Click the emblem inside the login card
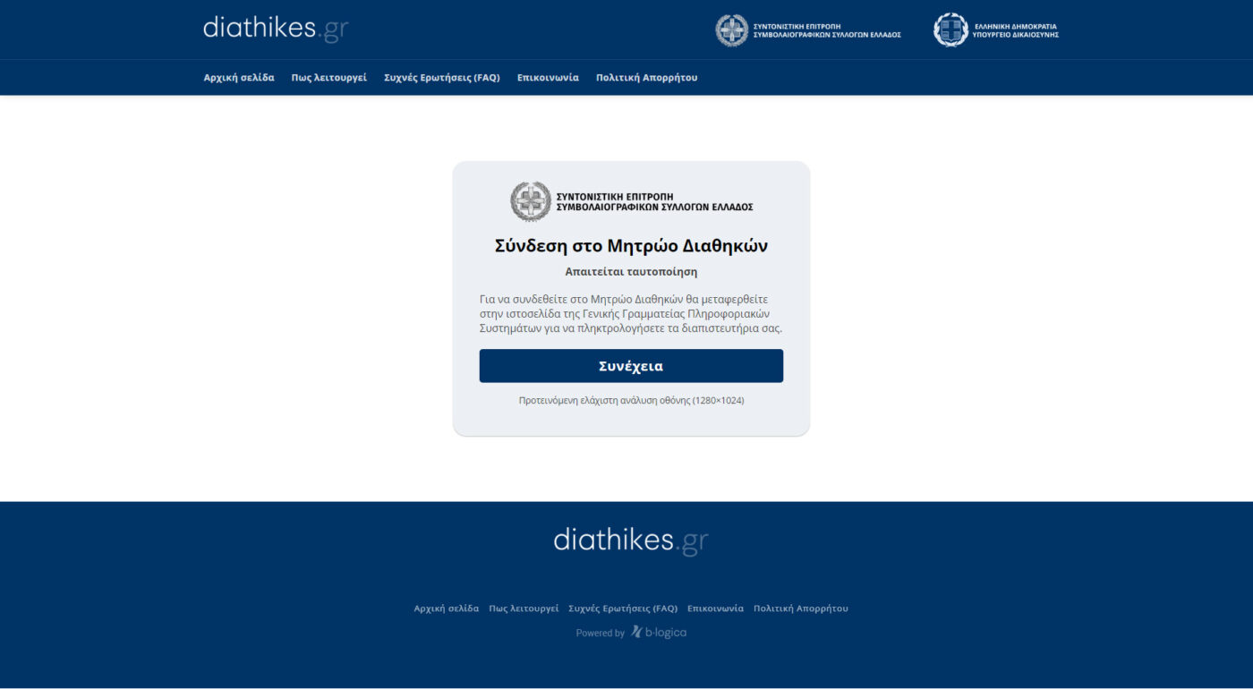 click(531, 201)
